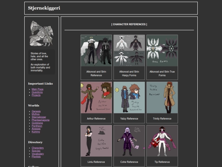Open the Playlists directory link
This screenshot has width=222, height=167.
(x=36, y=157)
